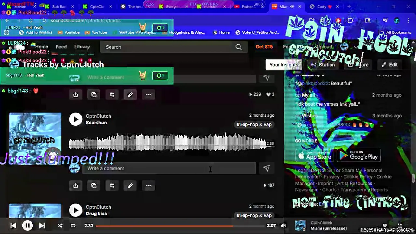This screenshot has height=234, width=416.
Task: Open Searchun track title link
Action: (x=96, y=123)
